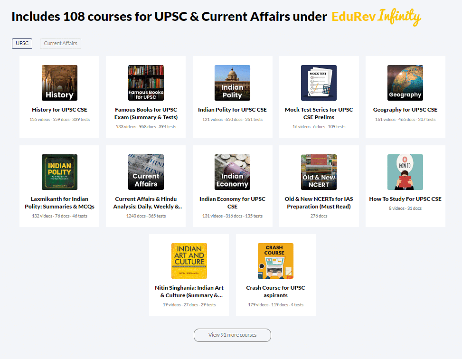This screenshot has height=359, width=462.
Task: Open the Current Affairs newspaper thumbnail
Action: pos(146,172)
